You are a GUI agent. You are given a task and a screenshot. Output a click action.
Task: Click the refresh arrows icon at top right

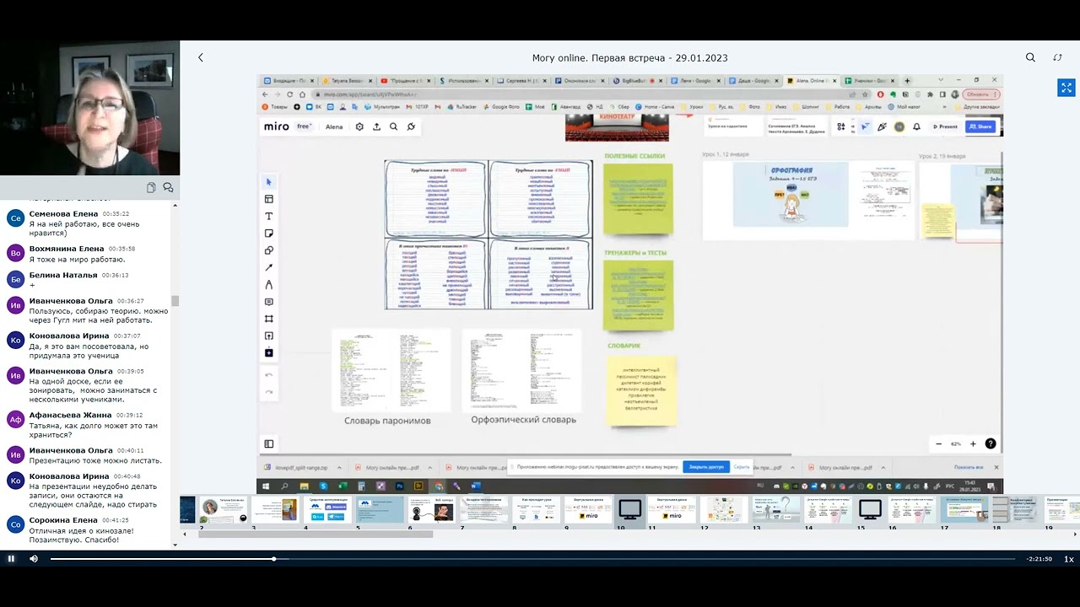1057,57
